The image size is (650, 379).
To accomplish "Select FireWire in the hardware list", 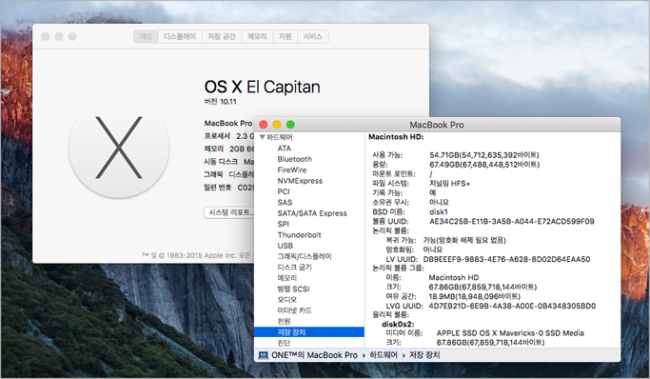I will [292, 170].
